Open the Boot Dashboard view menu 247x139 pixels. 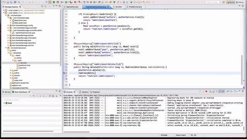click(61, 96)
